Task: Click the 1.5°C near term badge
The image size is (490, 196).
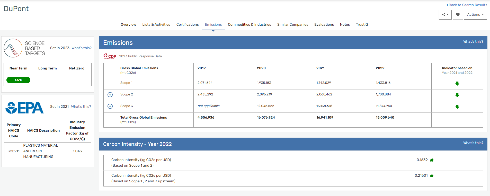Action: [x=18, y=80]
